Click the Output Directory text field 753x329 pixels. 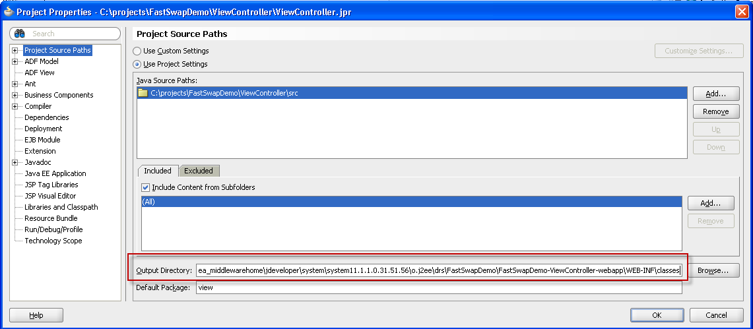tap(438, 270)
